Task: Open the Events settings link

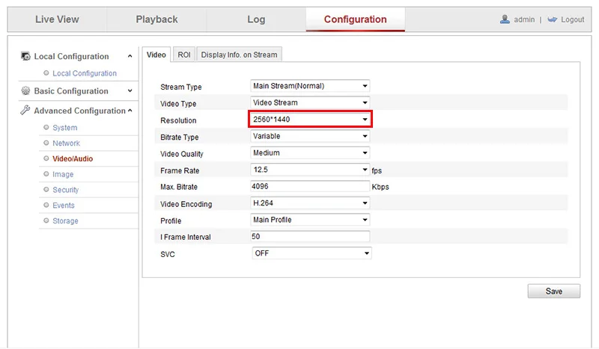Action: [64, 206]
